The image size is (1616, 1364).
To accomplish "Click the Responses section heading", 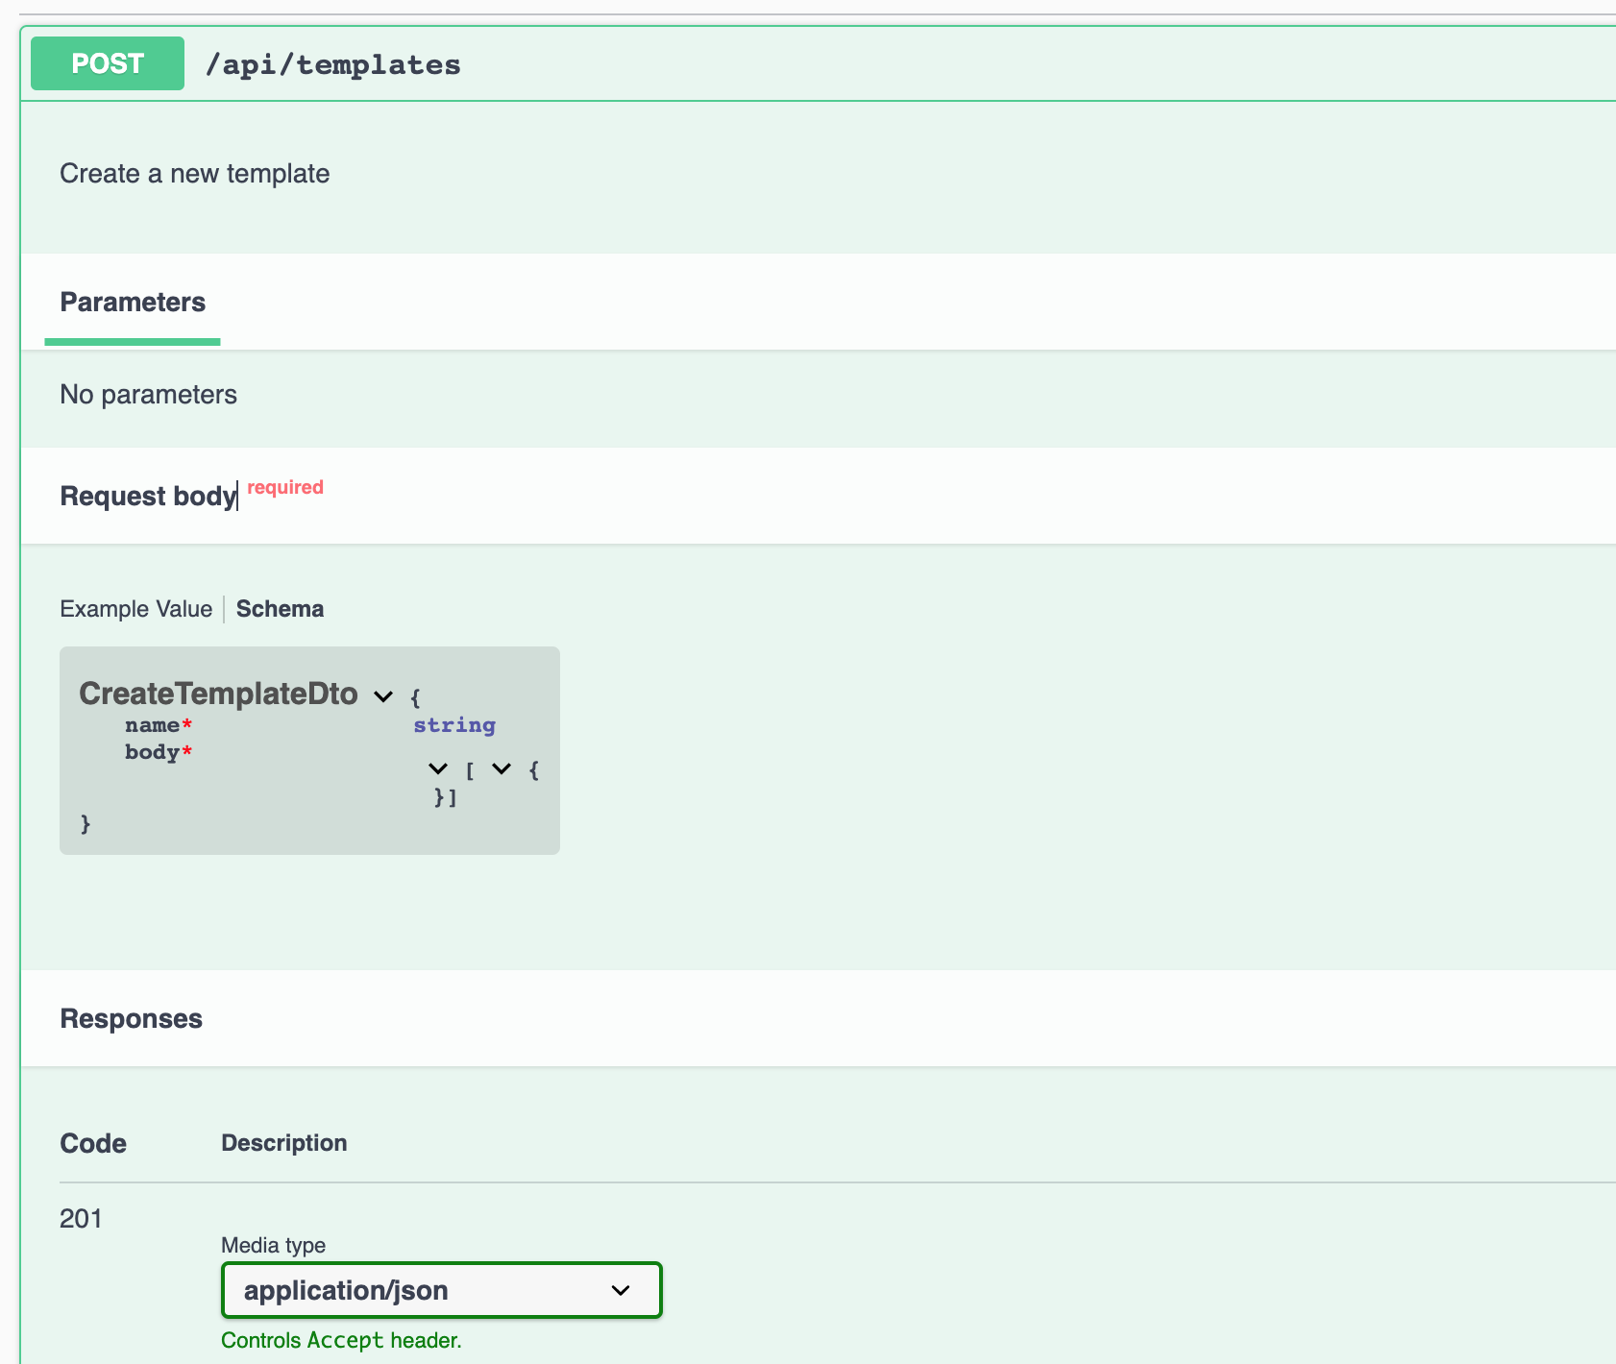I will [131, 1018].
